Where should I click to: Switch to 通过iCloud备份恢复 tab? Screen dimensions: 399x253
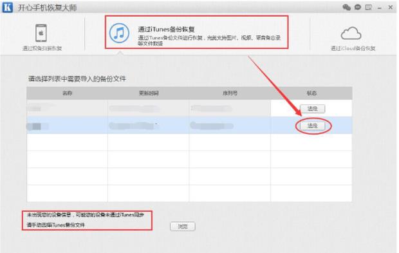pos(353,48)
